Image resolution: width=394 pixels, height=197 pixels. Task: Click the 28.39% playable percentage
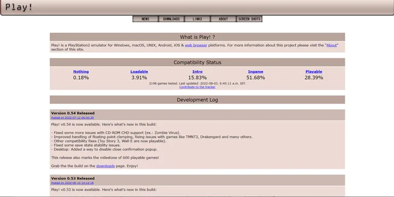[314, 77]
